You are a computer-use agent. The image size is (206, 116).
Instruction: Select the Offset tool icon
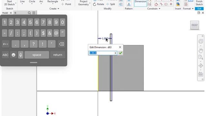tap(121, 4)
